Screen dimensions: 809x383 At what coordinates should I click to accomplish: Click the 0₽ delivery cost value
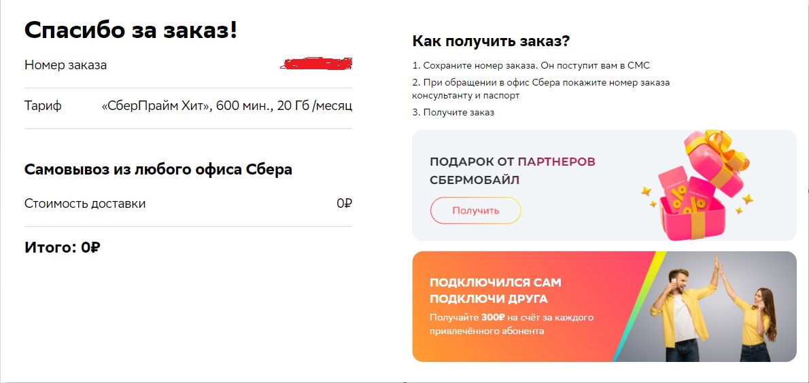click(344, 204)
